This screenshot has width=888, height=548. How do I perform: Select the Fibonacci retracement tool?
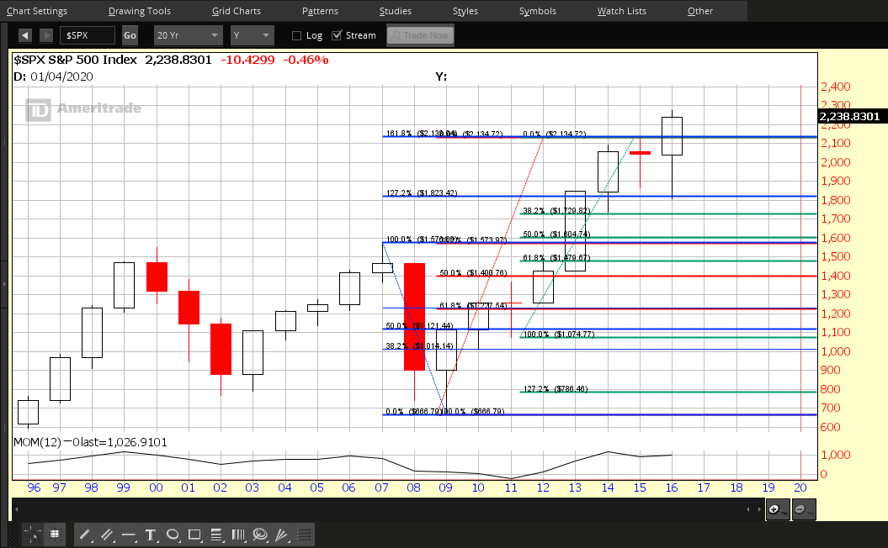[215, 535]
